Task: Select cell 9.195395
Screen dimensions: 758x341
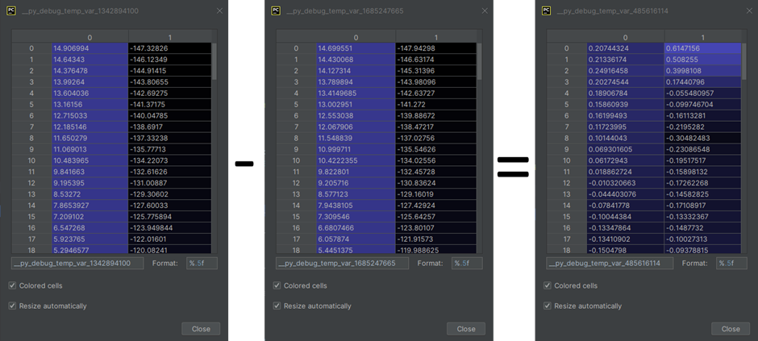Action: (x=90, y=183)
